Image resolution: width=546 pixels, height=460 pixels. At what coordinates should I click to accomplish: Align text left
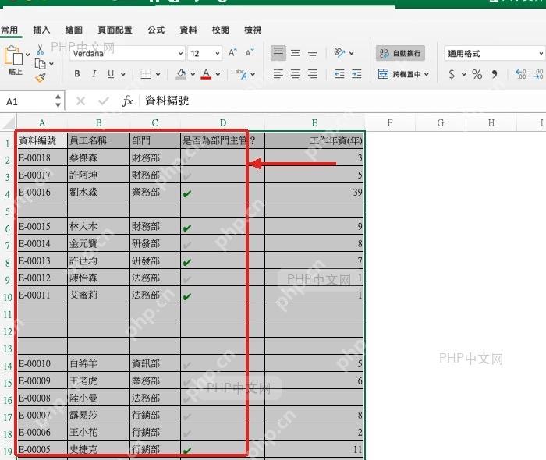278,74
